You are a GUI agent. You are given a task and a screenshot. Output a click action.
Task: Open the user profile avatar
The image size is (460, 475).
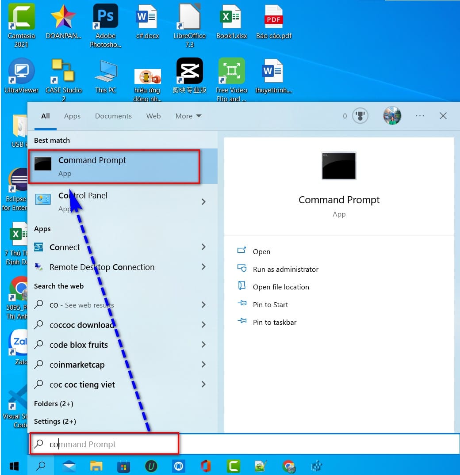click(392, 115)
